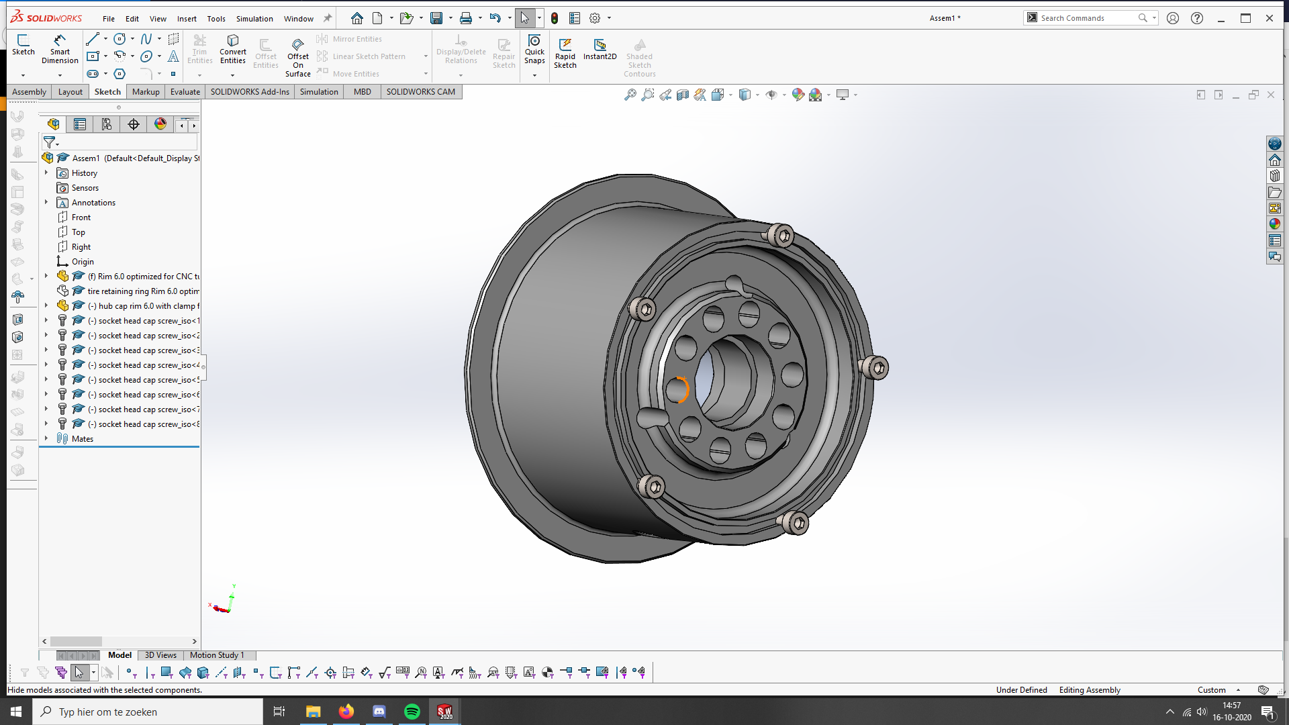
Task: Switch to the 3D Views tab
Action: [160, 655]
